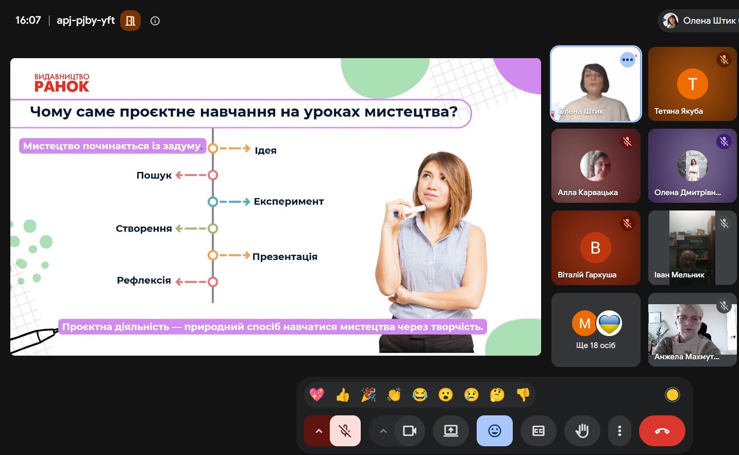
Task: Turn on closed captions
Action: point(539,431)
